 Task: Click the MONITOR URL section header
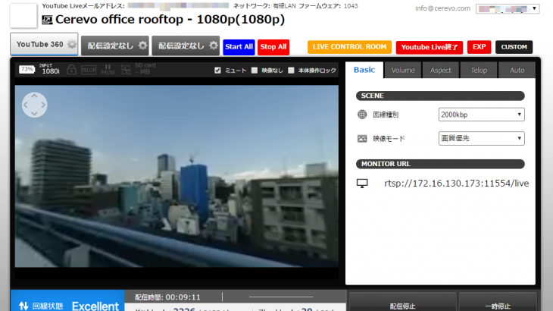click(440, 164)
